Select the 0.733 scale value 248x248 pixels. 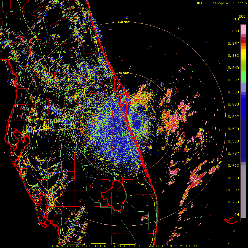(x=233, y=92)
